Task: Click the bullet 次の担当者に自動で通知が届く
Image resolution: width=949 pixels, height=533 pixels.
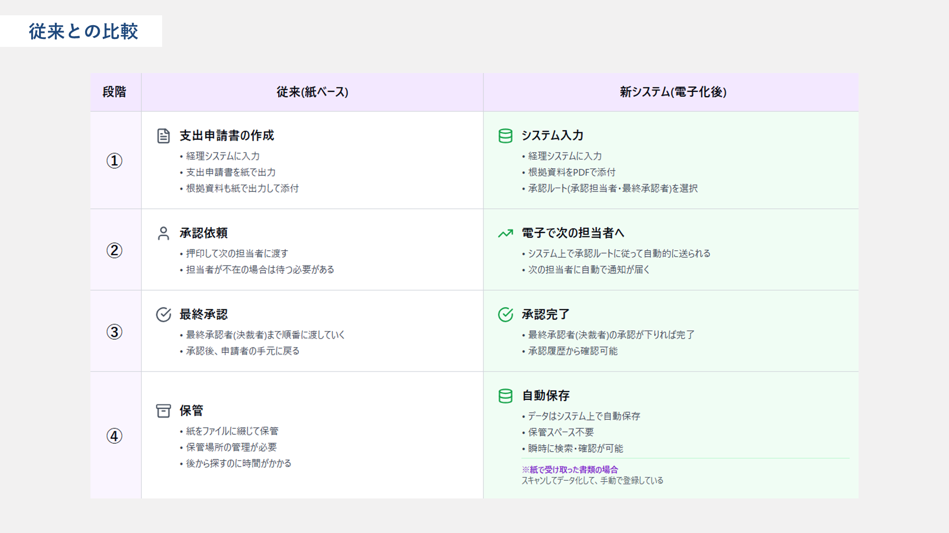Action: (586, 270)
